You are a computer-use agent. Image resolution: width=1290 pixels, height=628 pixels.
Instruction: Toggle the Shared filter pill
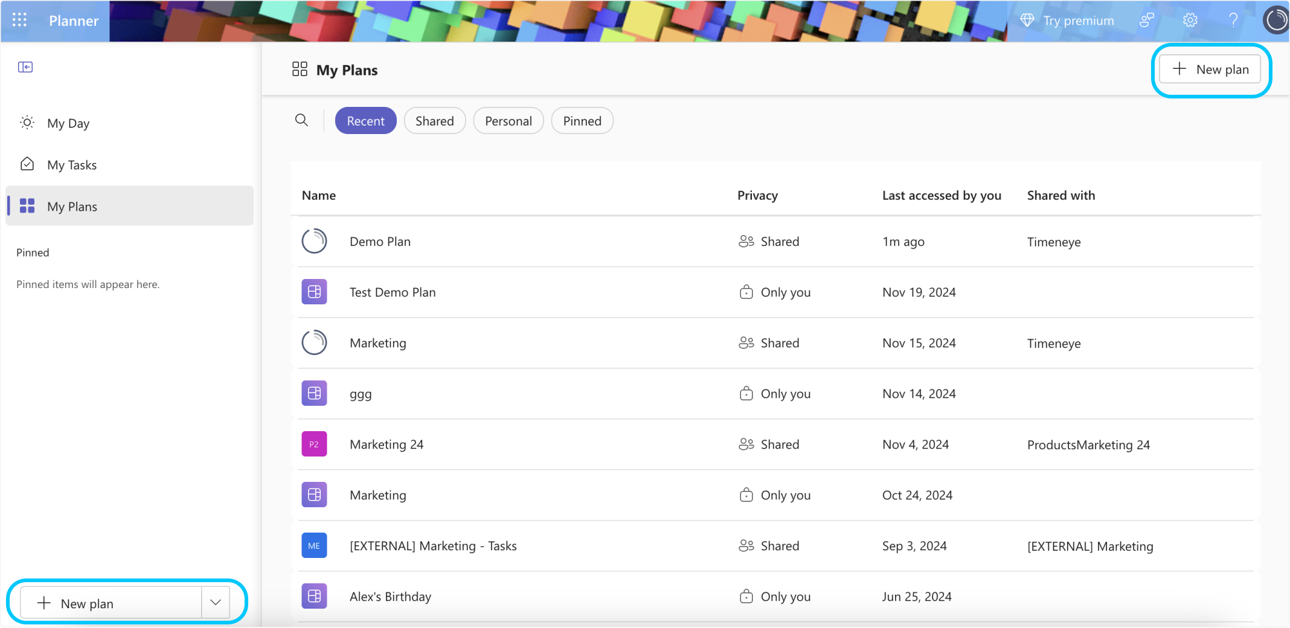[434, 121]
